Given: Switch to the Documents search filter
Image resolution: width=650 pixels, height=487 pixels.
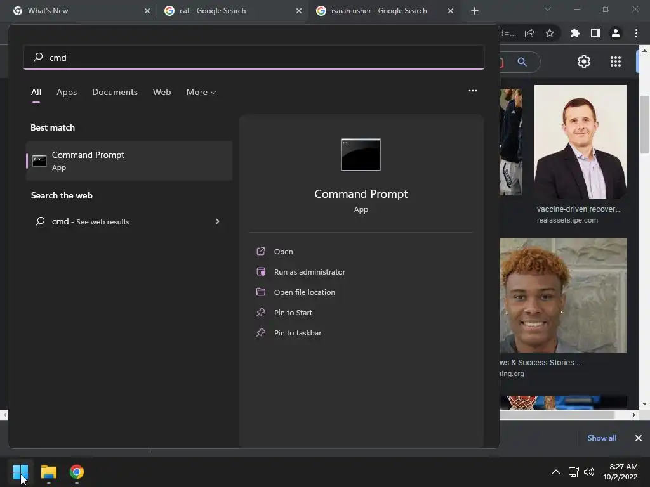Looking at the screenshot, I should click(115, 93).
